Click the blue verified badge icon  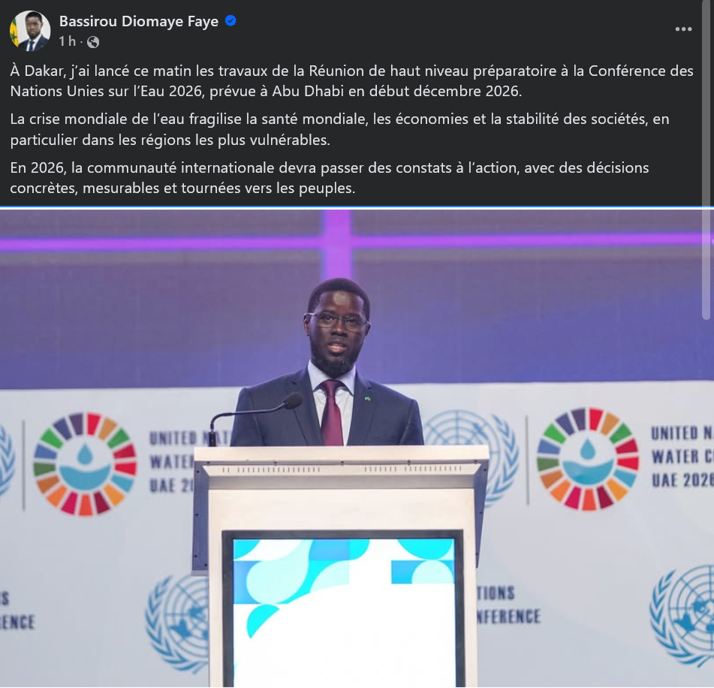230,21
